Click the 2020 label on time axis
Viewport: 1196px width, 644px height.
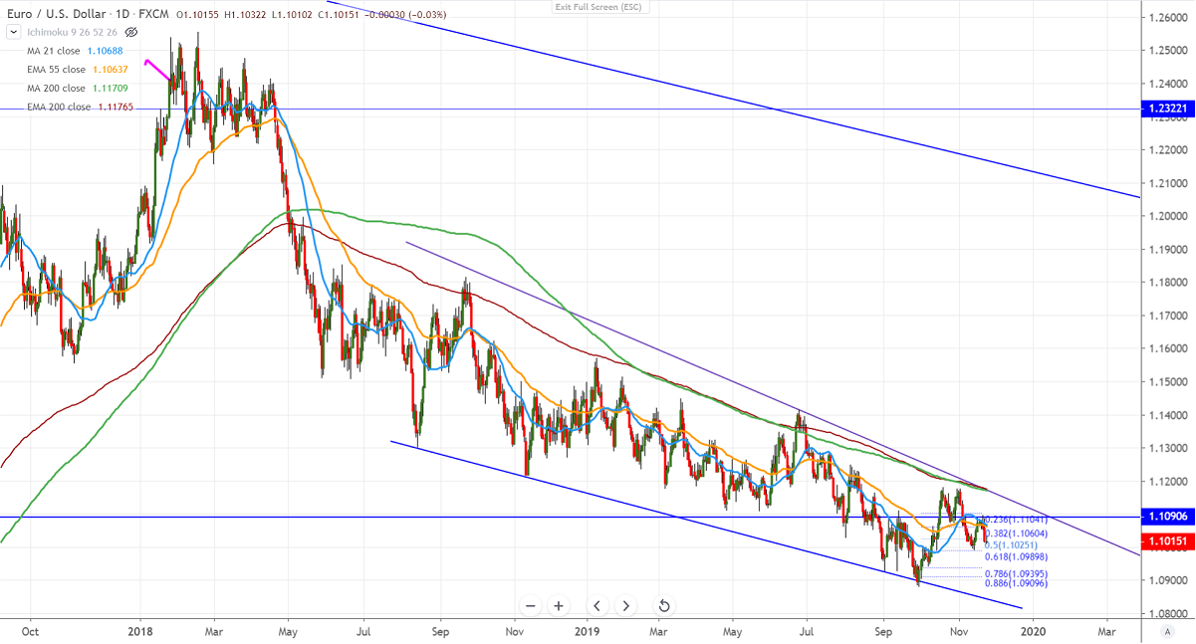point(1034,630)
